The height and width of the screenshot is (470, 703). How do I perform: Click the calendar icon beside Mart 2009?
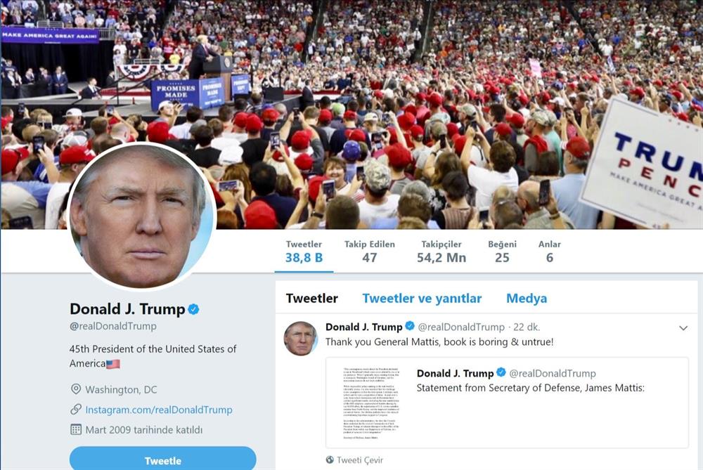click(76, 429)
